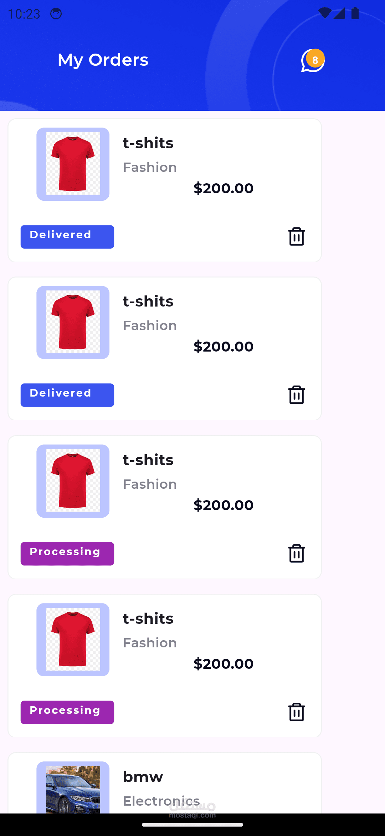Open the bmw order title
This screenshot has width=385, height=836.
pos(143,777)
